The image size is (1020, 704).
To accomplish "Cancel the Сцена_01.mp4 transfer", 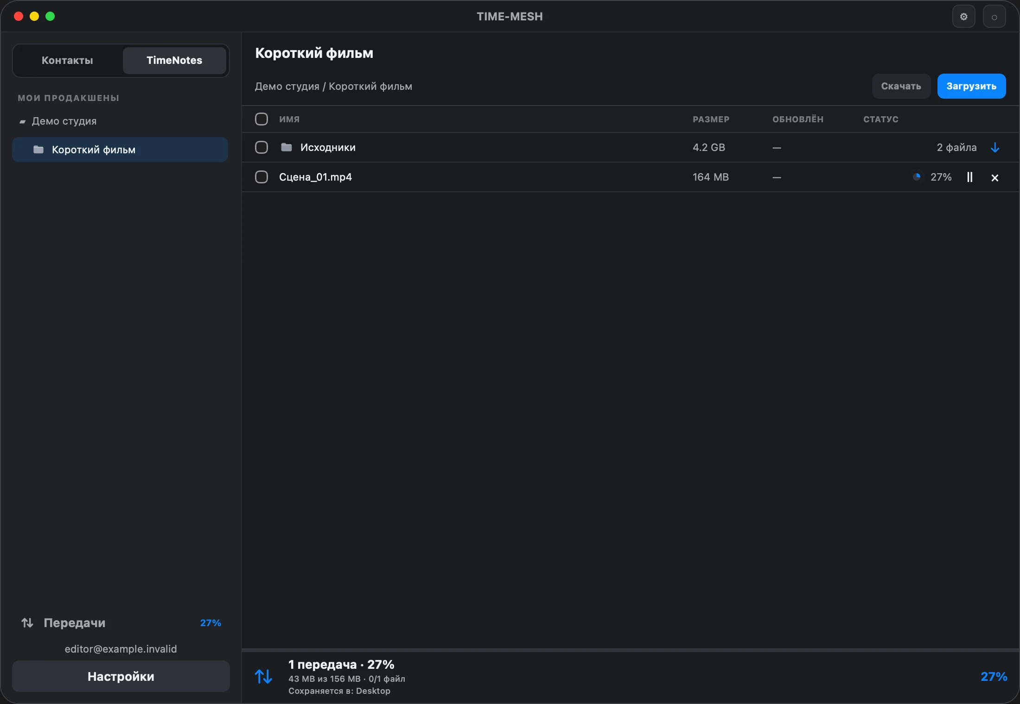I will pos(994,178).
